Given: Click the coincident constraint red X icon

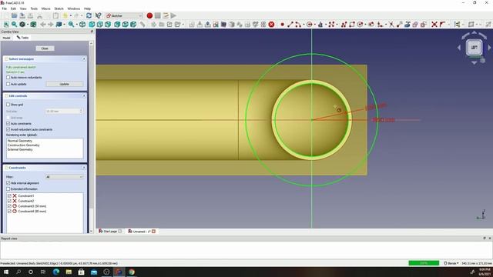Looking at the screenshot, I should tap(434, 25).
